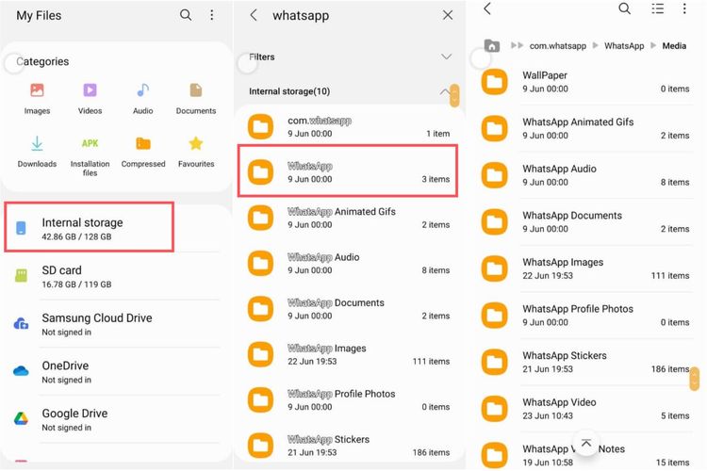Open OneDrive entry
Viewport: 707px width, 471px height.
coord(113,372)
